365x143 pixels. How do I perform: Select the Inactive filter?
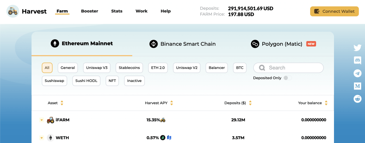pyautogui.click(x=134, y=81)
